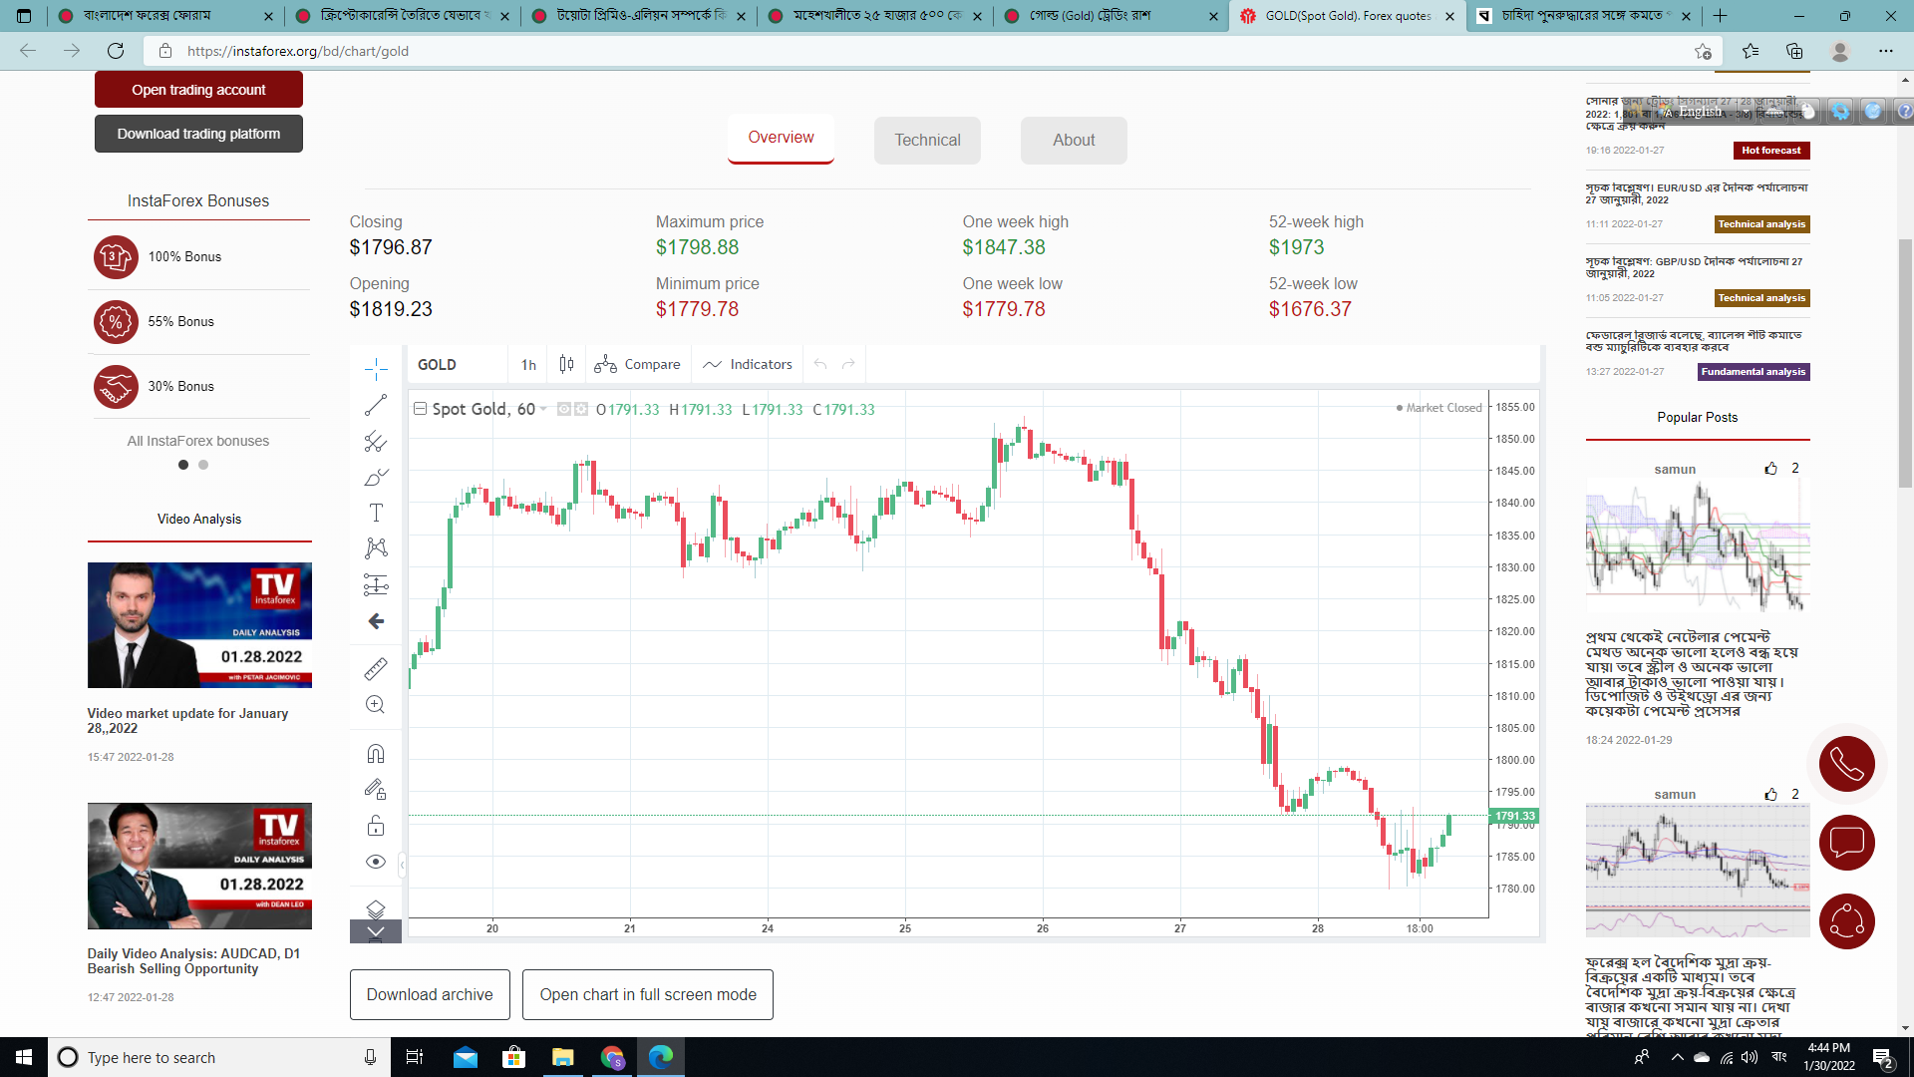
Task: Collapse the drawing toolbar side handle
Action: [402, 865]
